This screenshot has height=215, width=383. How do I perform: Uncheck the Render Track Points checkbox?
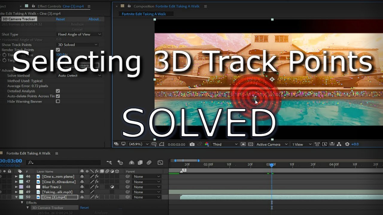[58, 50]
